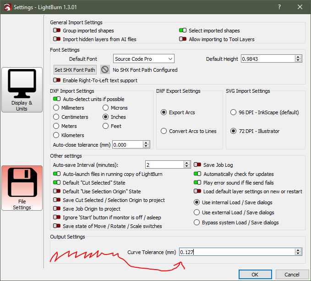Click into the Auto-save Interval field
The image size is (311, 281).
point(164,164)
